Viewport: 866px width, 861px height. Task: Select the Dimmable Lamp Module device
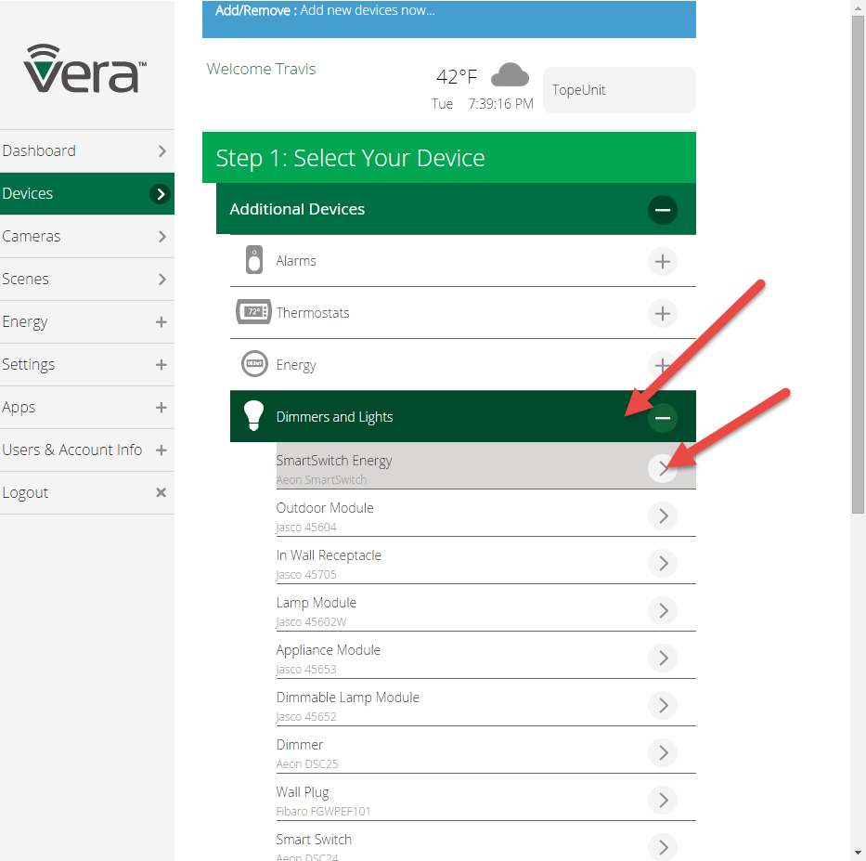(485, 703)
